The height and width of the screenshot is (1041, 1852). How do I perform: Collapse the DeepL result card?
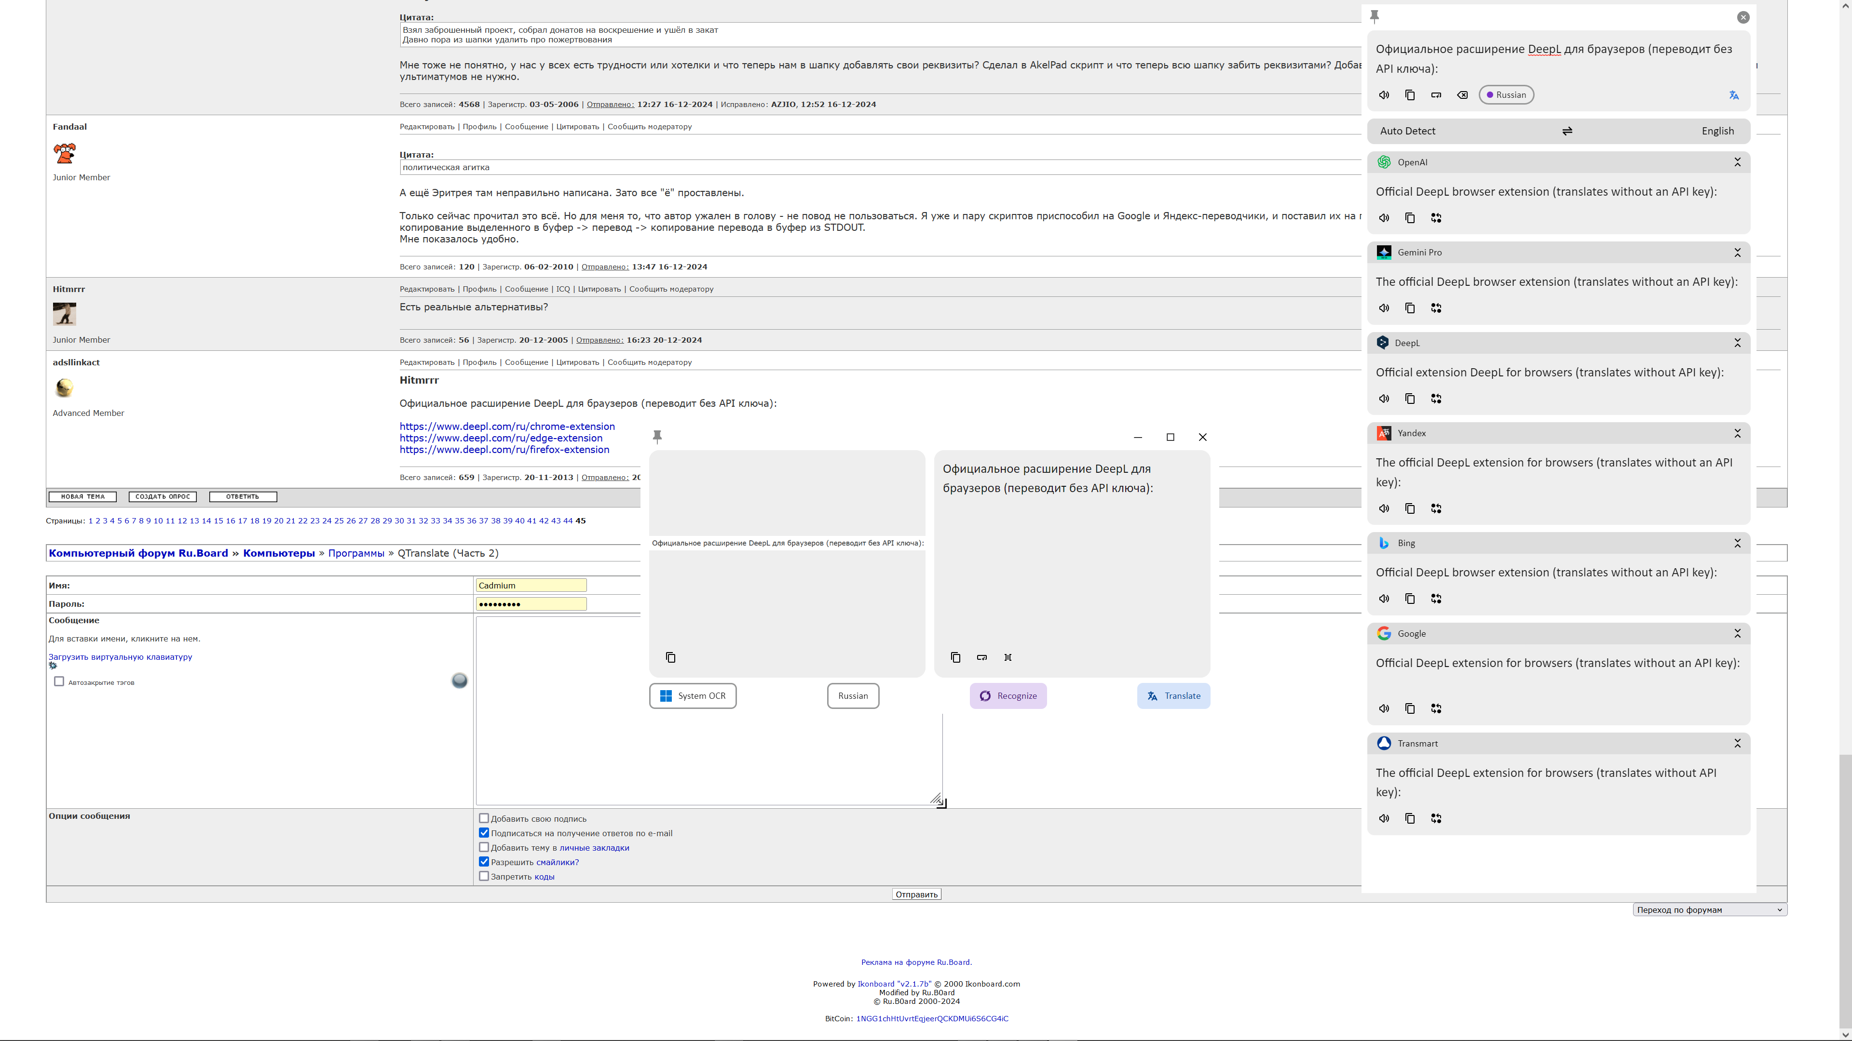pyautogui.click(x=1737, y=343)
